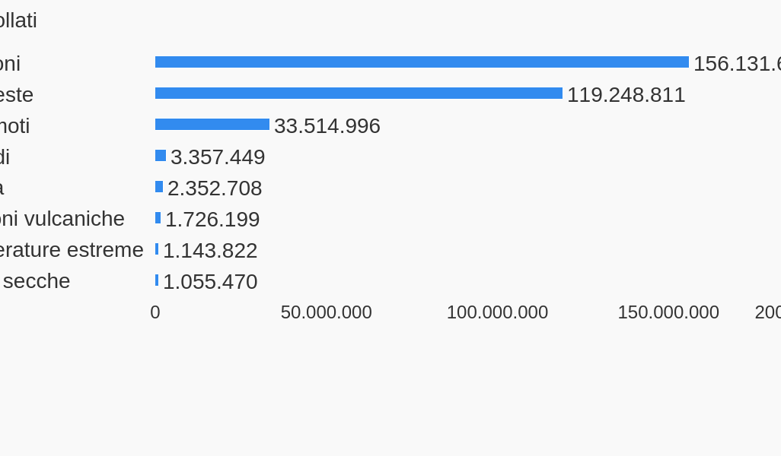Click the 3.357.449 value label

[x=218, y=157]
